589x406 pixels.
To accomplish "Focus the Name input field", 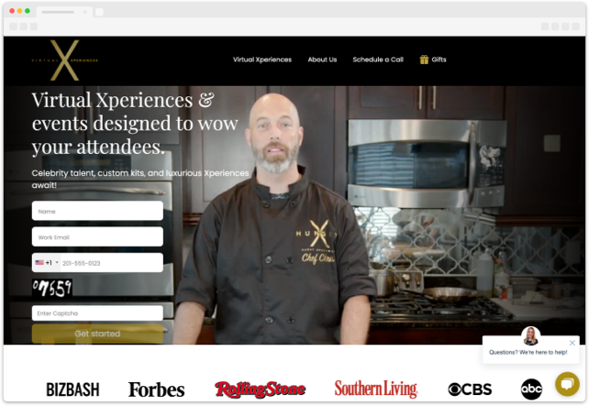I will click(x=97, y=211).
